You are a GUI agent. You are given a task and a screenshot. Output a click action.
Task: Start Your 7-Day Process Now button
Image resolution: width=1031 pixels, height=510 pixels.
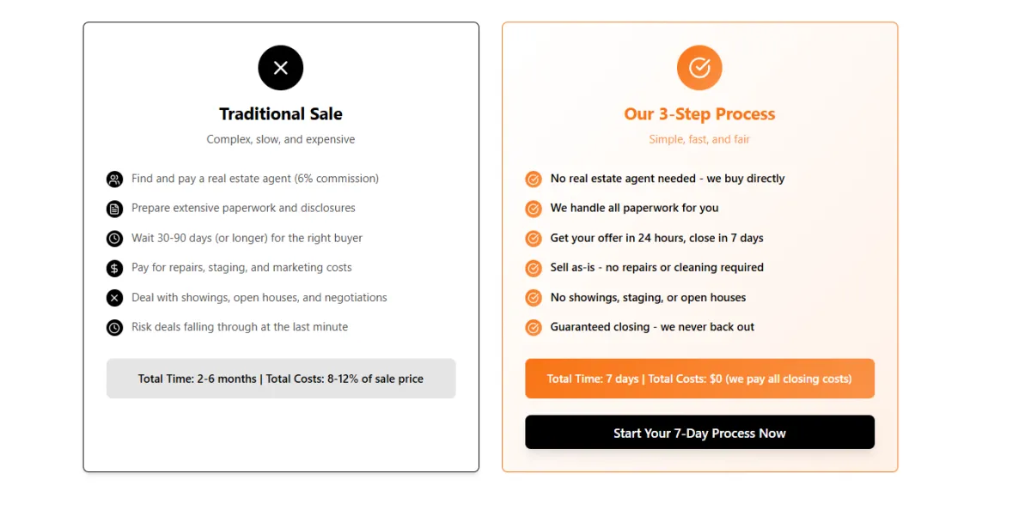[699, 433]
